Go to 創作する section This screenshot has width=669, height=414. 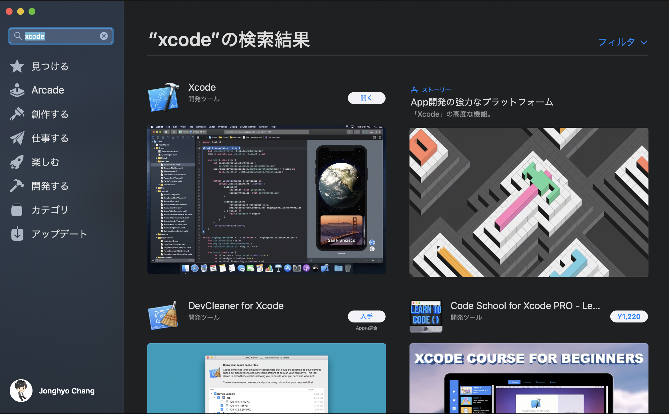(50, 114)
